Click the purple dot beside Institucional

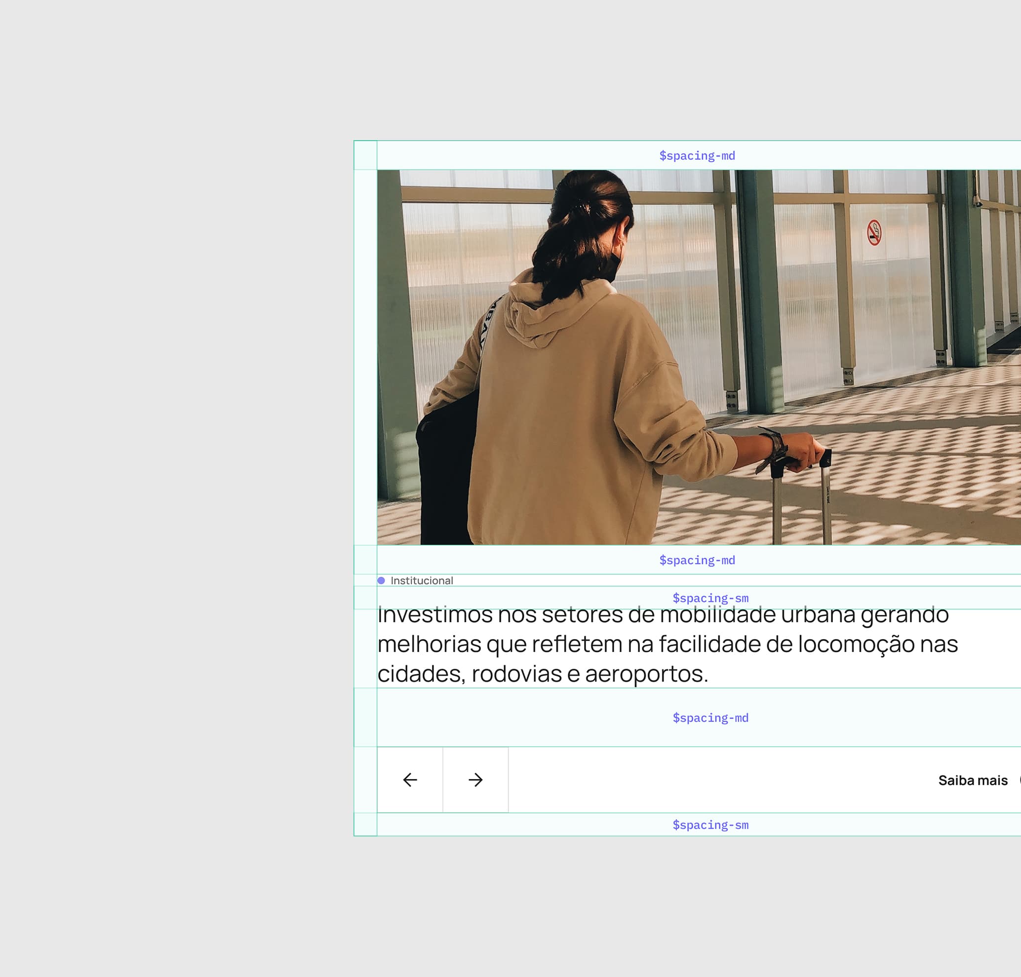pos(381,580)
